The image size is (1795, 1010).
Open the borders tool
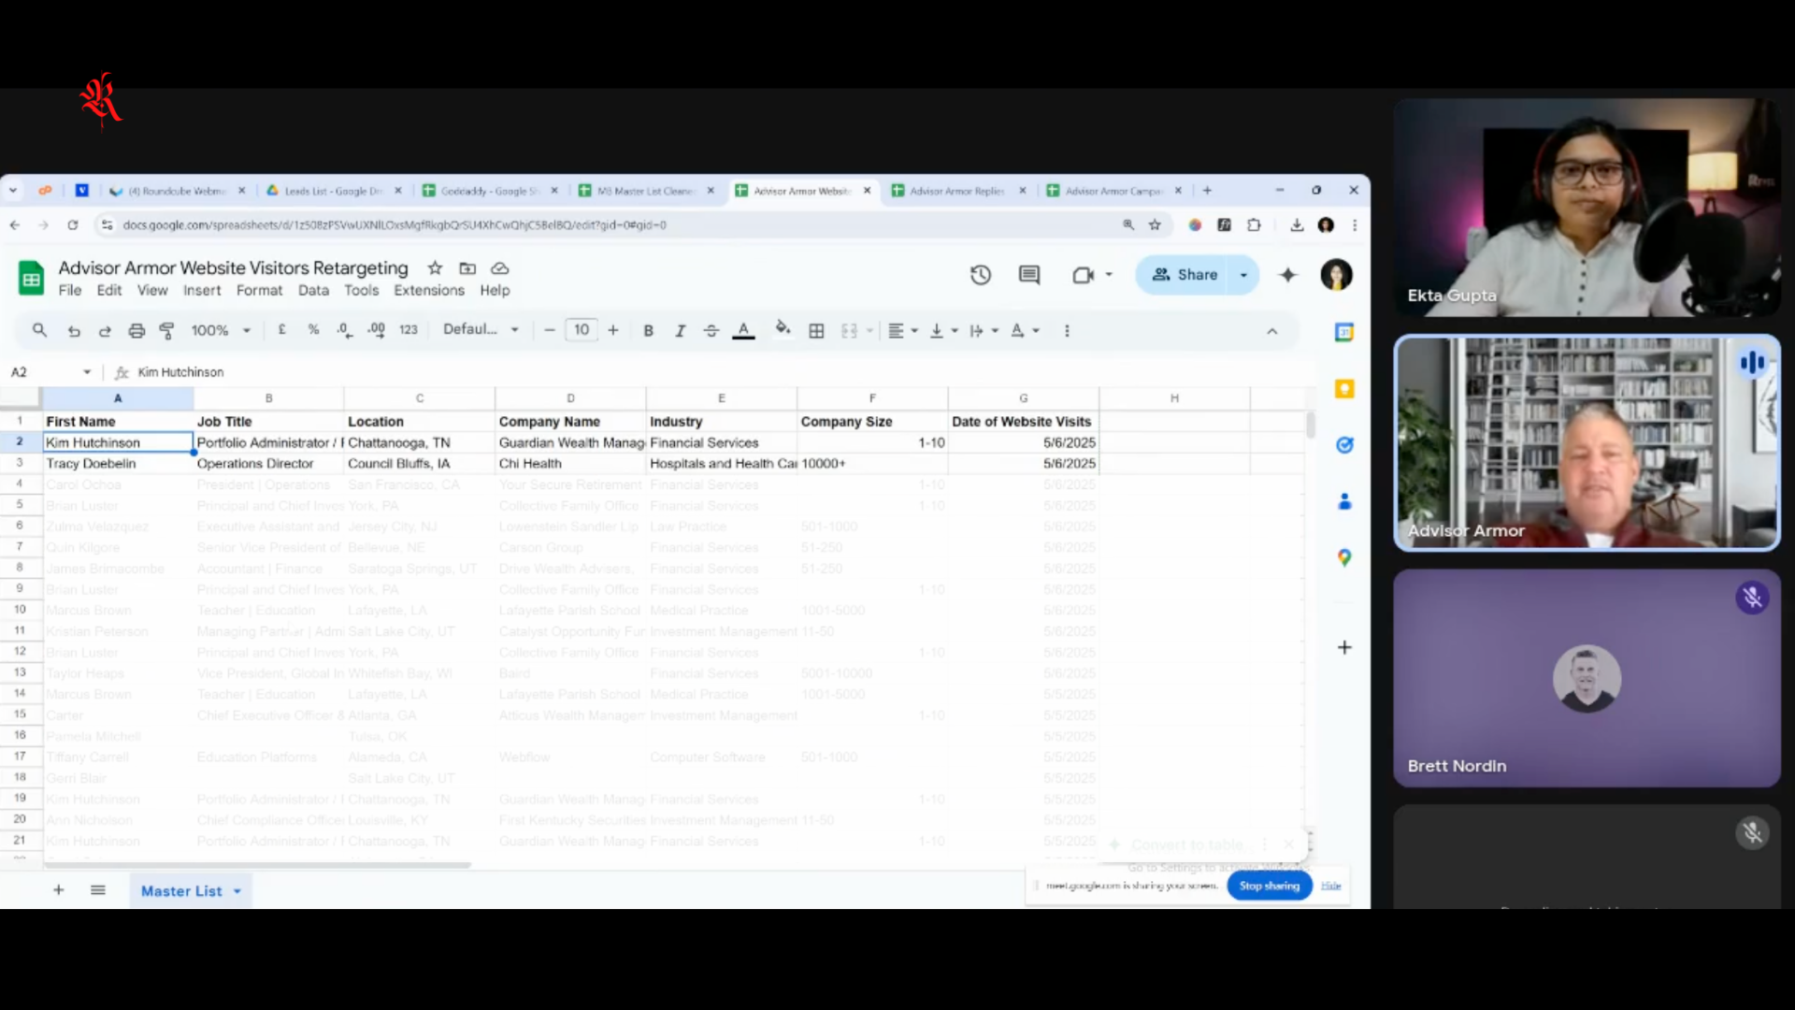tap(816, 330)
